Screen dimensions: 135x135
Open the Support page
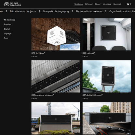pos(117,4)
